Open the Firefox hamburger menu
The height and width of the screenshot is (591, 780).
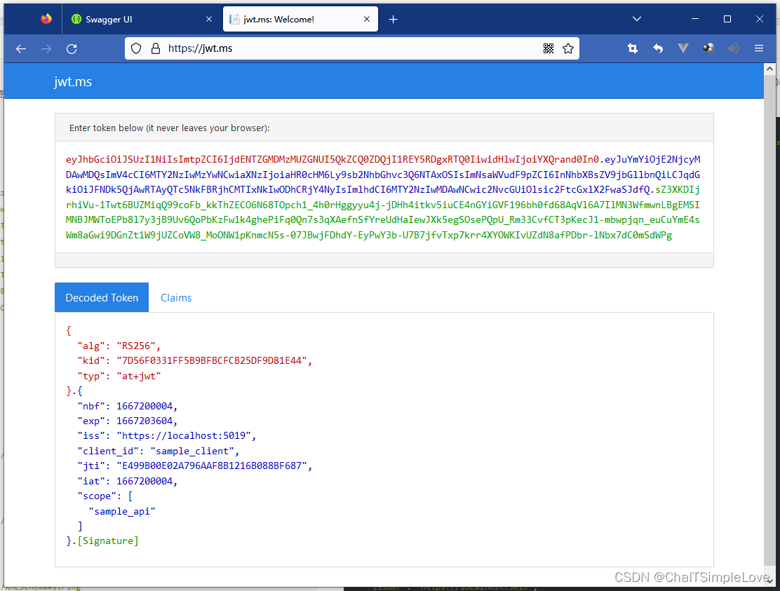759,48
